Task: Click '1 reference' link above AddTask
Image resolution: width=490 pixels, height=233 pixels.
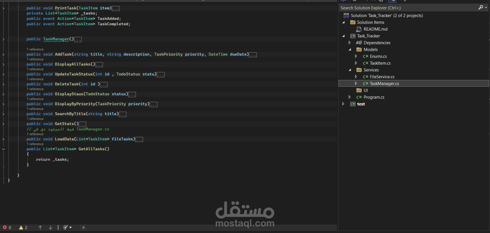Action: [x=35, y=49]
